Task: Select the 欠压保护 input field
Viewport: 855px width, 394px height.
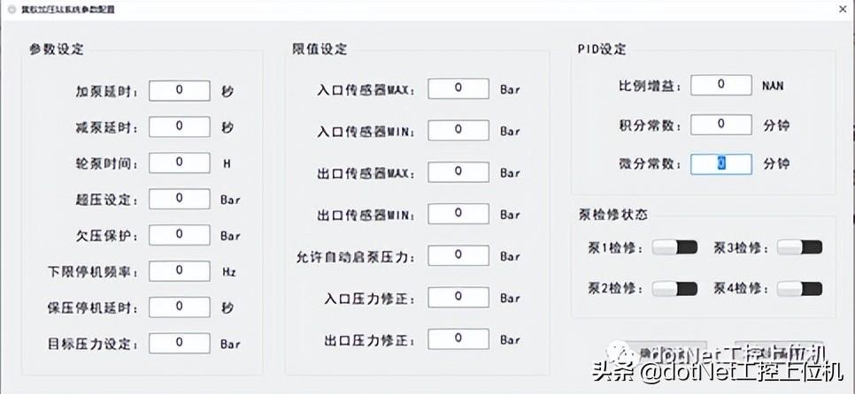Action: pos(179,235)
